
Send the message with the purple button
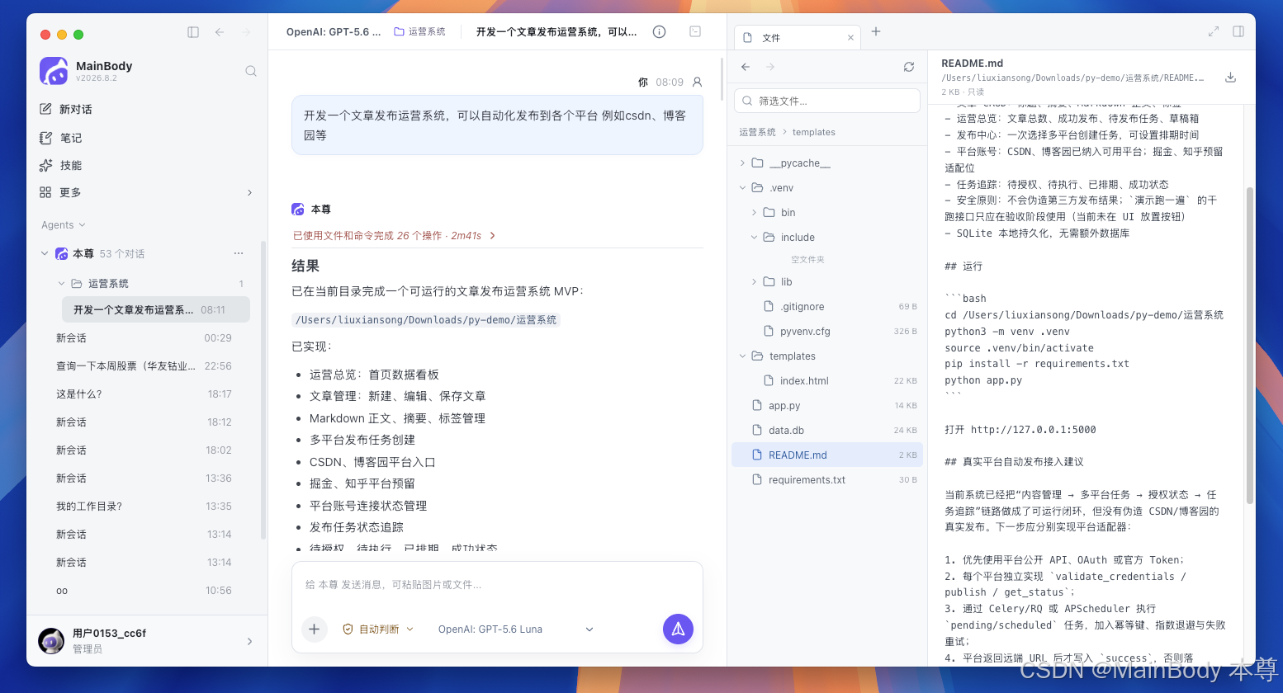pos(678,629)
